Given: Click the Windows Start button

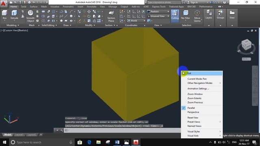Looking at the screenshot, I should pyautogui.click(x=4, y=142).
